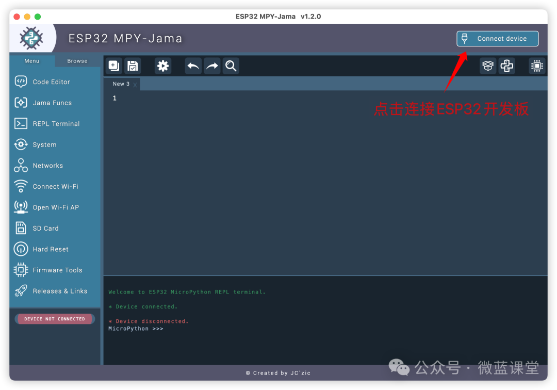Open settings with the toolbar gear icon

163,66
